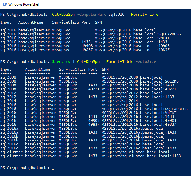191x176 pixels.
Task: Click the MSSQLSvc/sql2014 SPN entry
Action: tap(120, 101)
